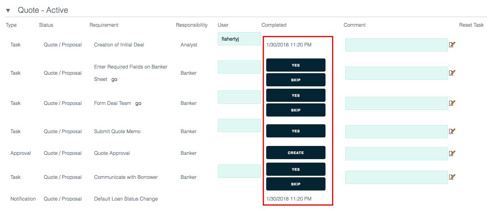Viewport: 496px width, 211px height.
Task: Click edit icon for Communicate with Borrower row
Action: [452, 177]
